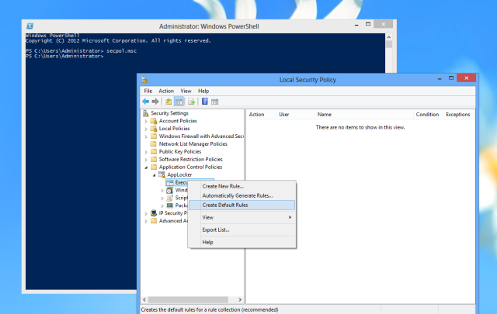
Task: Click the Account Policies folder icon
Action: pos(154,121)
